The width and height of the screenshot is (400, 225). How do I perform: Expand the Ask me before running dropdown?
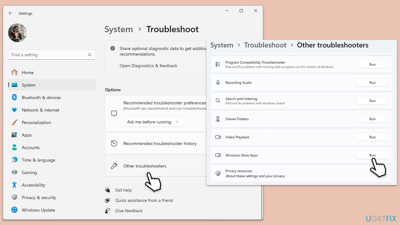[153, 122]
